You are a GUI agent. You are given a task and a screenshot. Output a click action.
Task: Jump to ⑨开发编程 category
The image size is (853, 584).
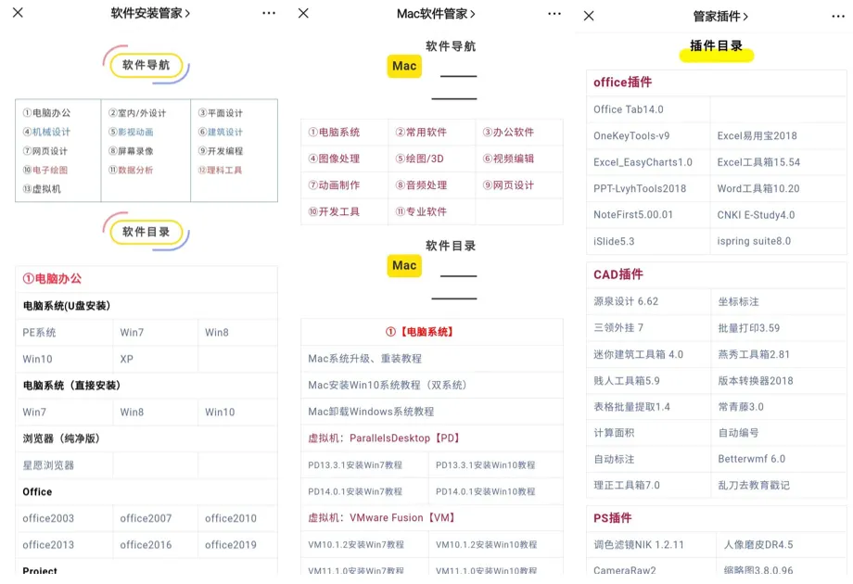click(221, 151)
